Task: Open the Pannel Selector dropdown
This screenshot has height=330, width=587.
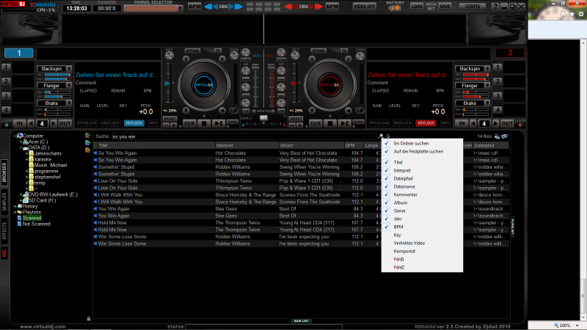Action: (181, 8)
